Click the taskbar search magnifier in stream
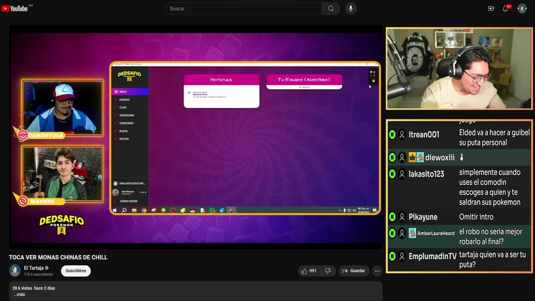Image resolution: width=535 pixels, height=301 pixels. [x=124, y=210]
